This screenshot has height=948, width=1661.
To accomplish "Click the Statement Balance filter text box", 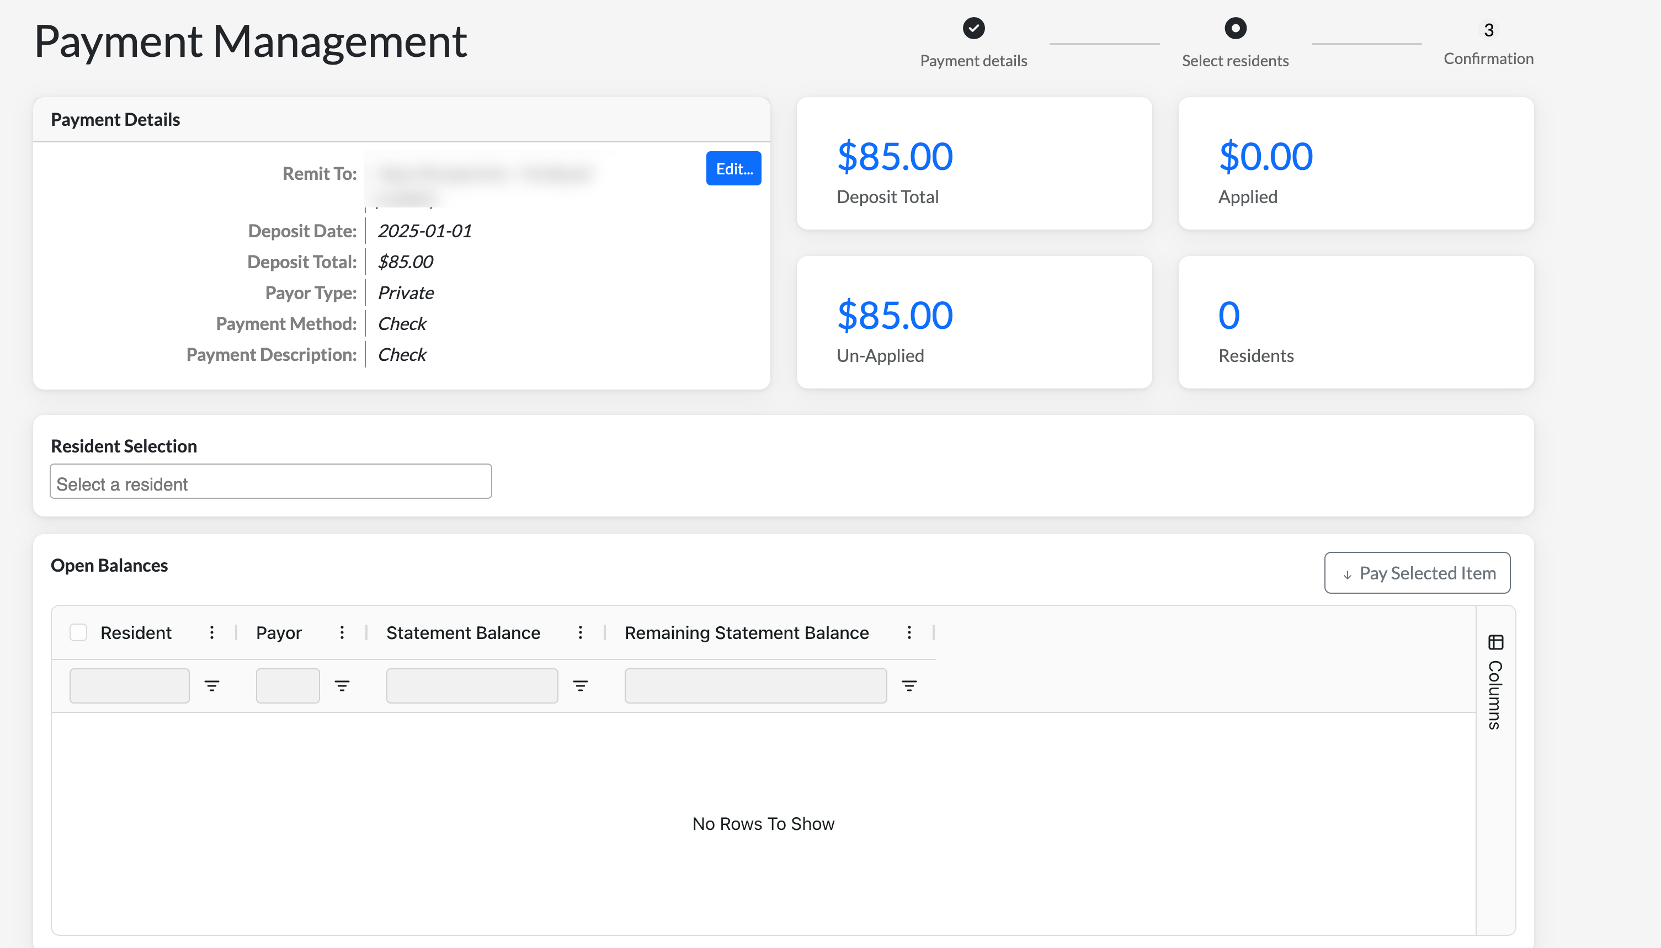I will (471, 685).
